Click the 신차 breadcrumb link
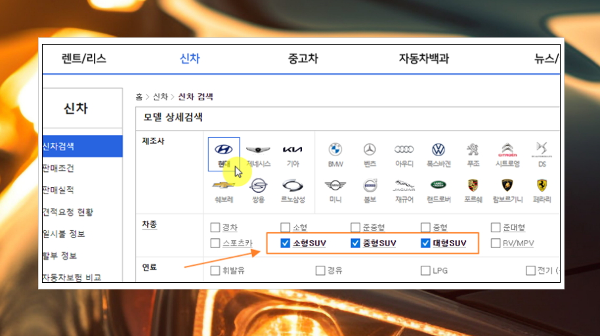The width and height of the screenshot is (600, 336). click(160, 97)
